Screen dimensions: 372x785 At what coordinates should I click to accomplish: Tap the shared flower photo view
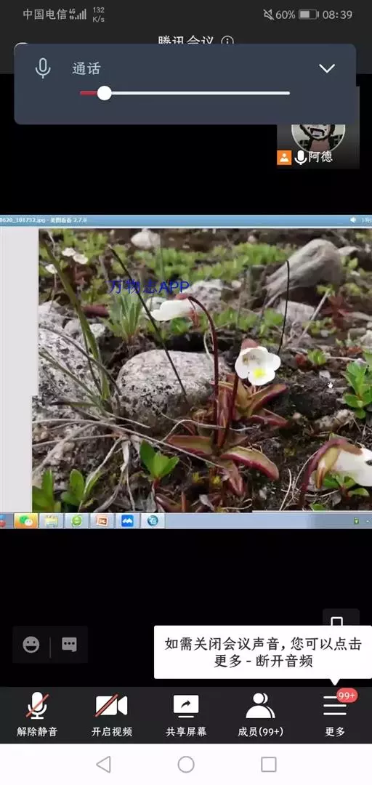coord(186,369)
